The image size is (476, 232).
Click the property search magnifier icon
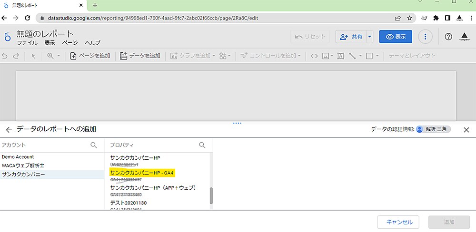coord(202,145)
